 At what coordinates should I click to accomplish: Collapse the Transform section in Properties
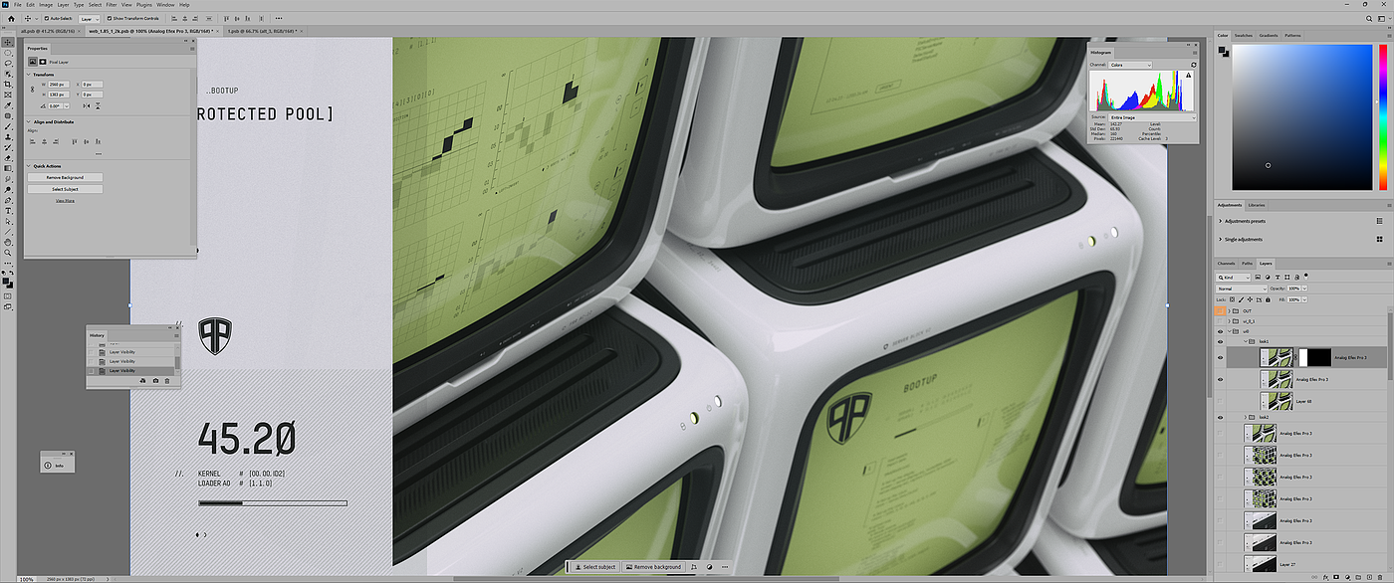tap(28, 75)
